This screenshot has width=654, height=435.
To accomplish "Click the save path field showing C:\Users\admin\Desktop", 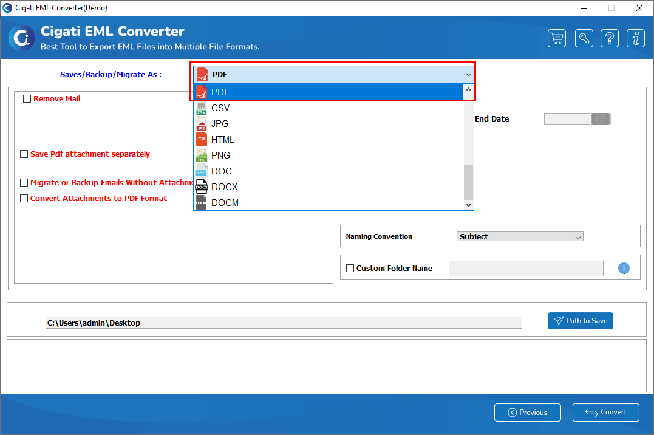I will [x=284, y=323].
